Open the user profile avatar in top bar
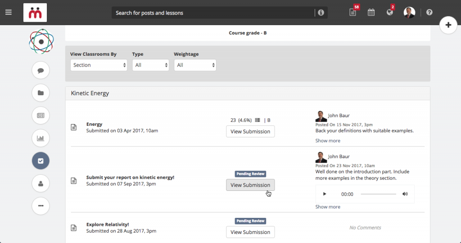The width and height of the screenshot is (461, 243). [409, 12]
